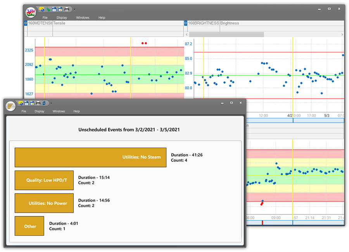The width and height of the screenshot is (349, 252).
Task: Click the Print icon in the front window's toolbar
Action: pos(38,103)
